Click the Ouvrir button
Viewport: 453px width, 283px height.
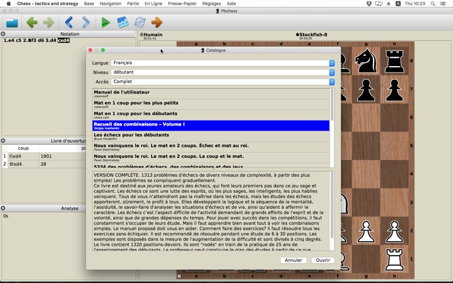[323, 260]
